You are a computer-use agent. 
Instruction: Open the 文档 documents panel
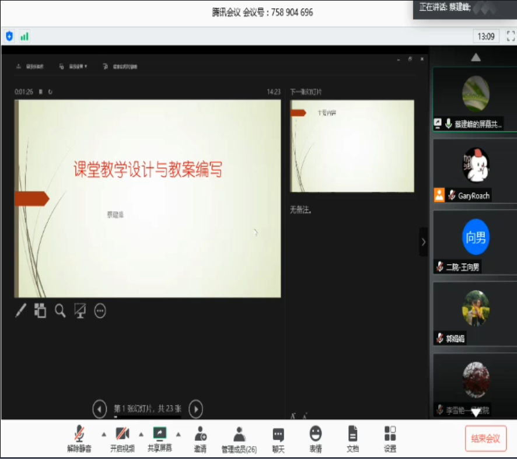(352, 439)
